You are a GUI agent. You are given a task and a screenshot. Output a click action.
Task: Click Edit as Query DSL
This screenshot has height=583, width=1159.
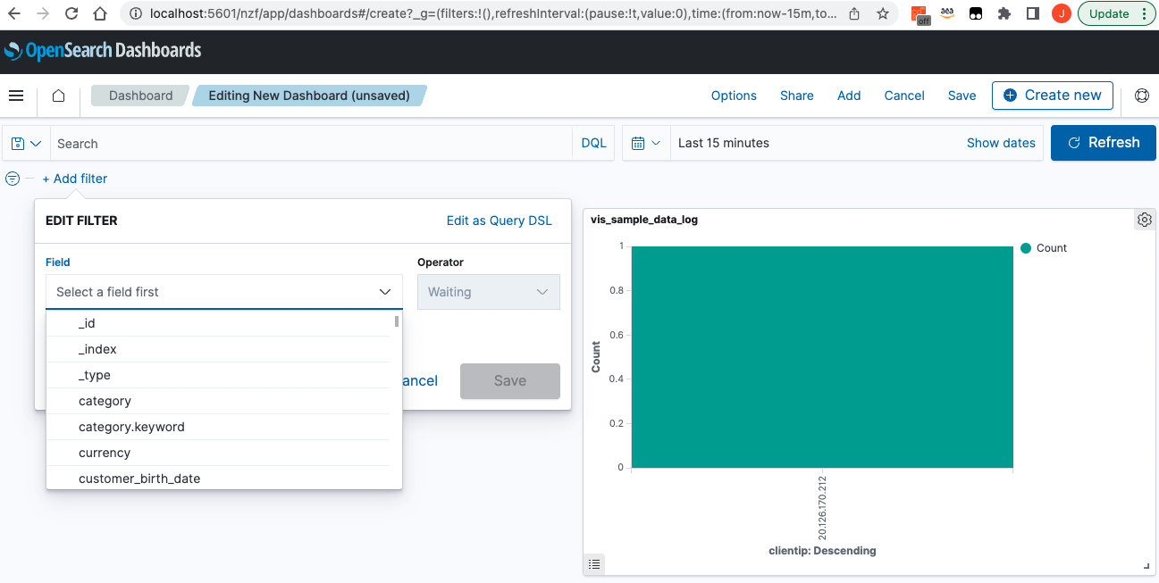(499, 220)
